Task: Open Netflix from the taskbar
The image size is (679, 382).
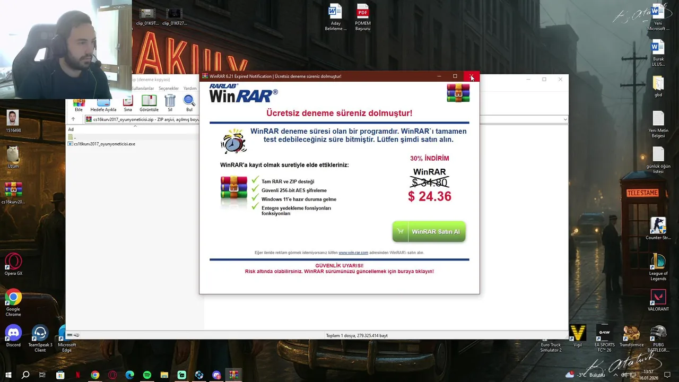Action: click(77, 375)
